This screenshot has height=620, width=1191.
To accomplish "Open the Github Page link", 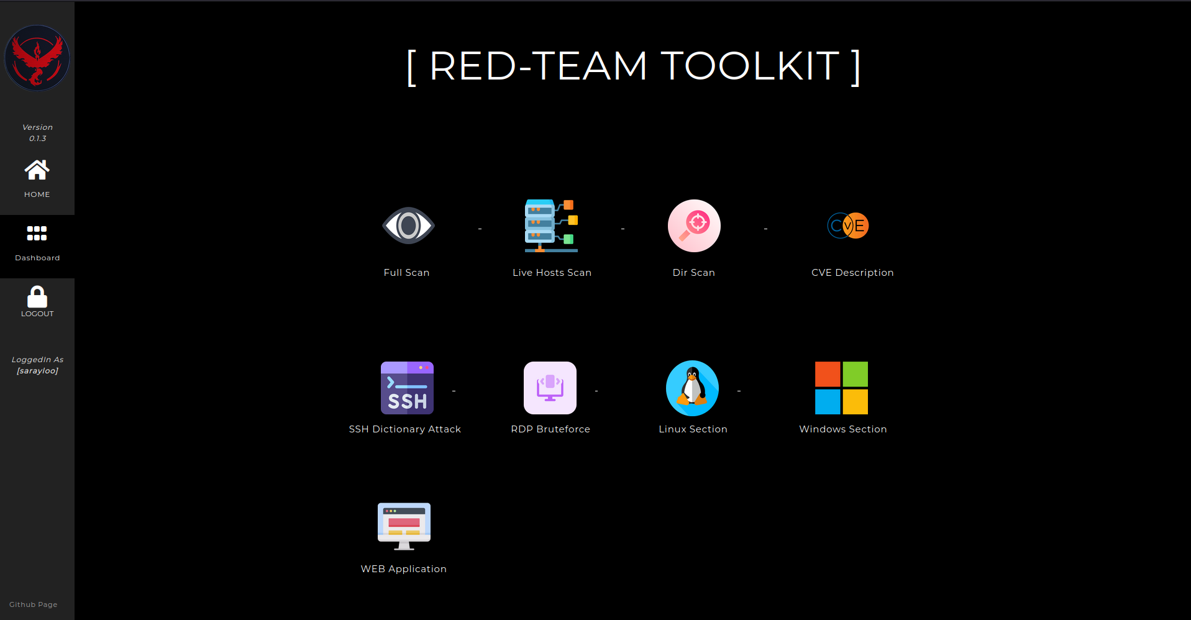I will click(x=34, y=604).
